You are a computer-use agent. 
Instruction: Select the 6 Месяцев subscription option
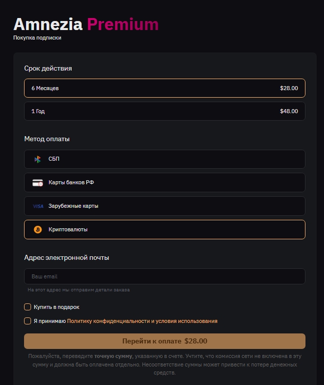(164, 88)
